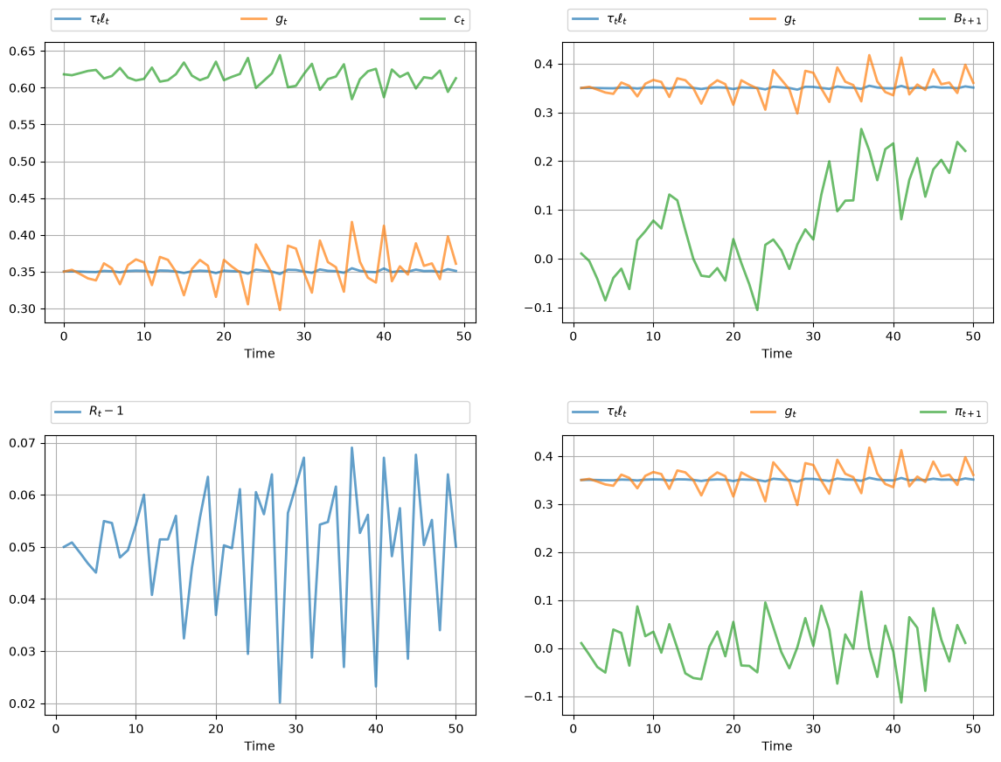The width and height of the screenshot is (1001, 762).
Task: Select the R_t − 1 legend label
Action: tap(107, 411)
